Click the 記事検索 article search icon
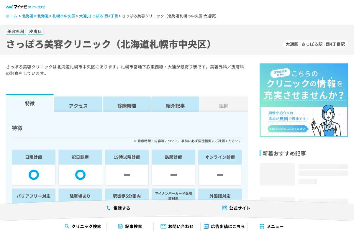 click(x=120, y=226)
